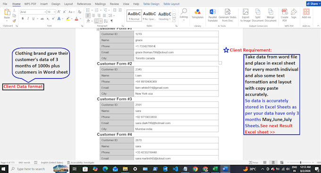Open the font name Arial combo box
The width and height of the screenshot is (321, 173).
(x=33, y=12)
